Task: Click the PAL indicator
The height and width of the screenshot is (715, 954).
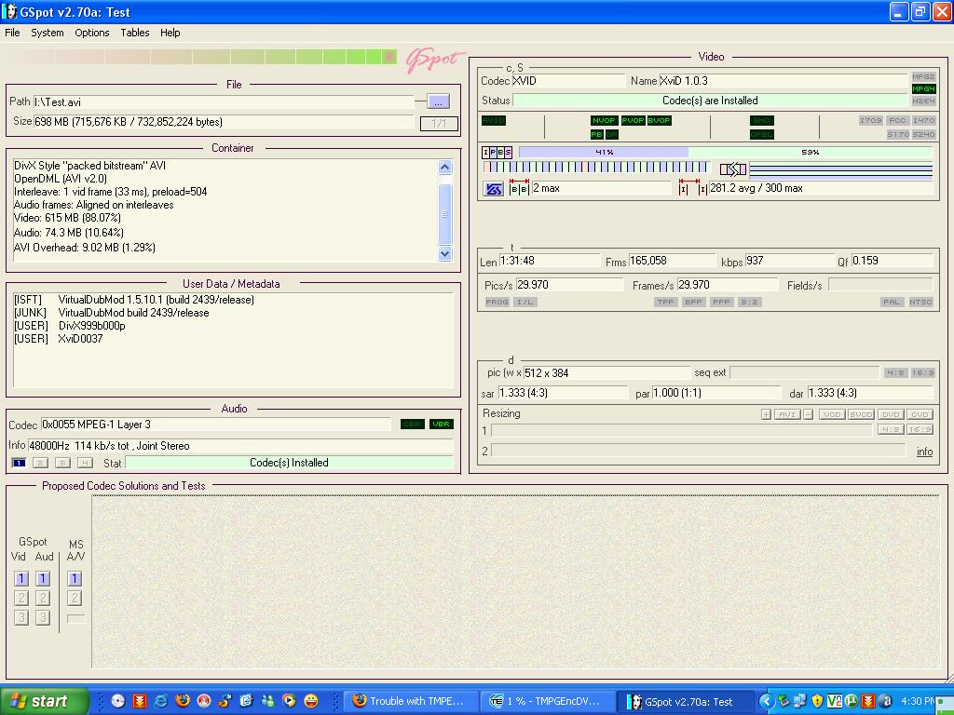Action: pos(892,303)
